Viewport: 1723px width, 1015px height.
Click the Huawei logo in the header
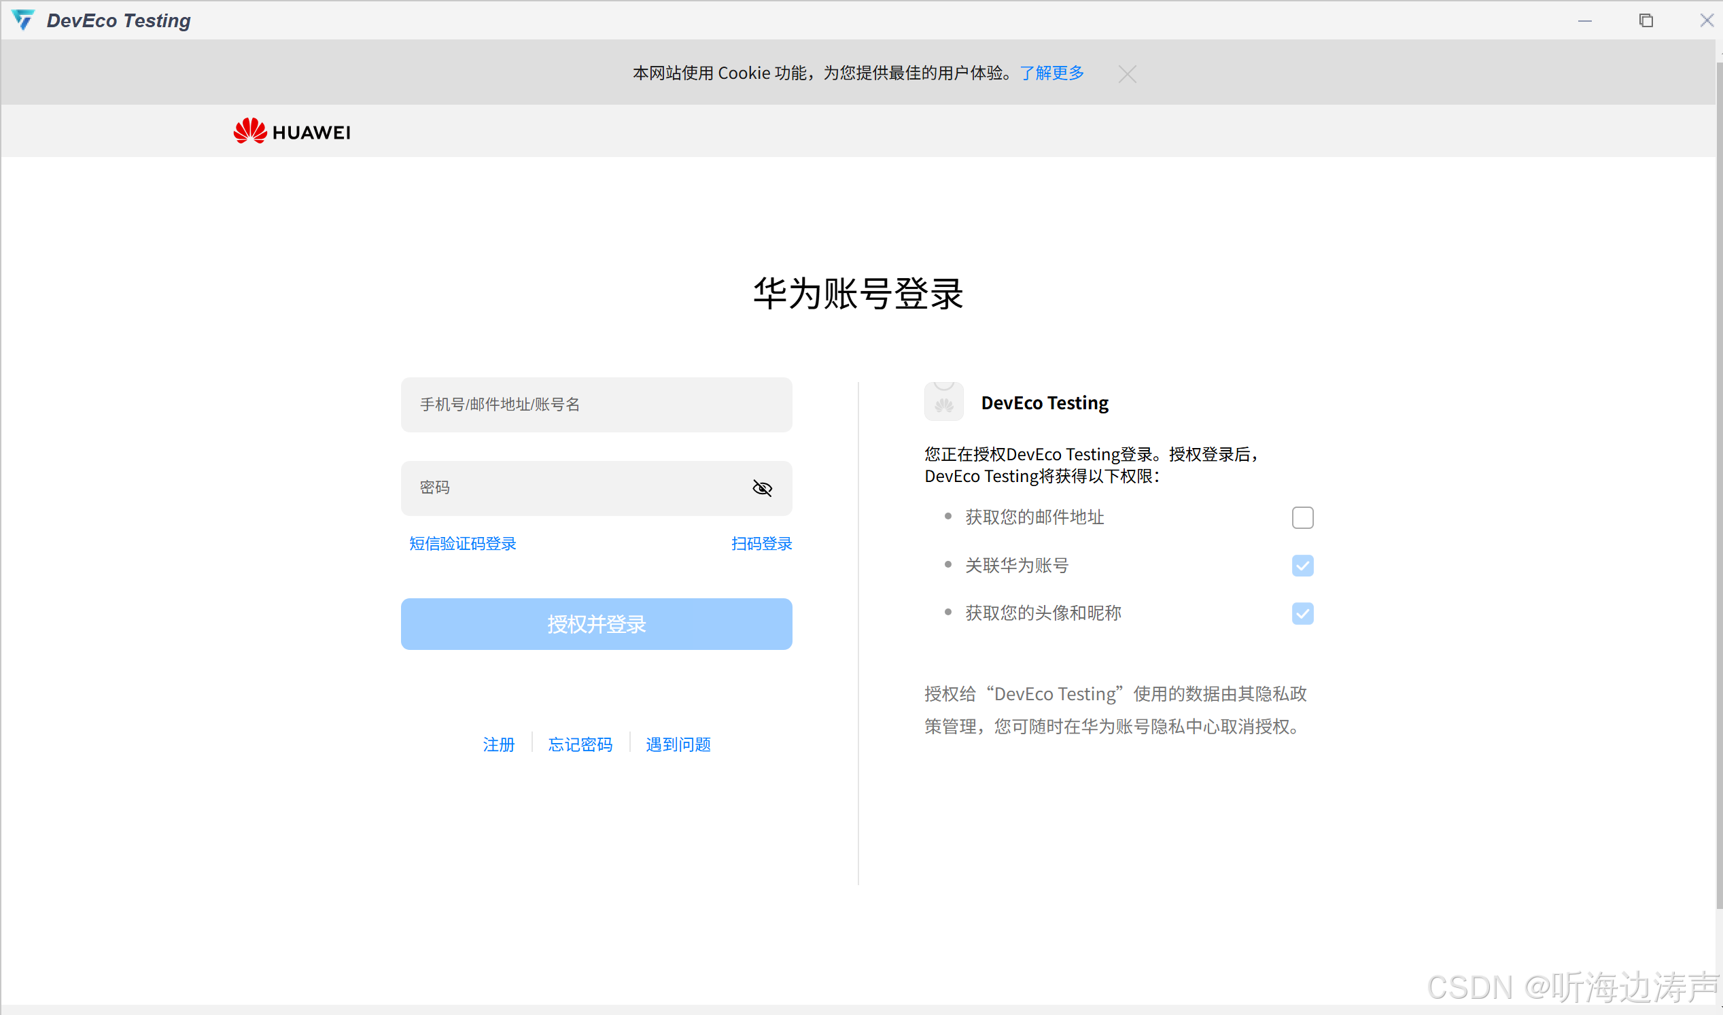292,131
